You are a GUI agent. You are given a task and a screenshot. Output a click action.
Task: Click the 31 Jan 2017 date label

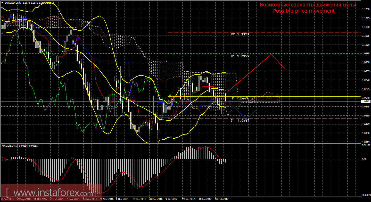click(205, 199)
